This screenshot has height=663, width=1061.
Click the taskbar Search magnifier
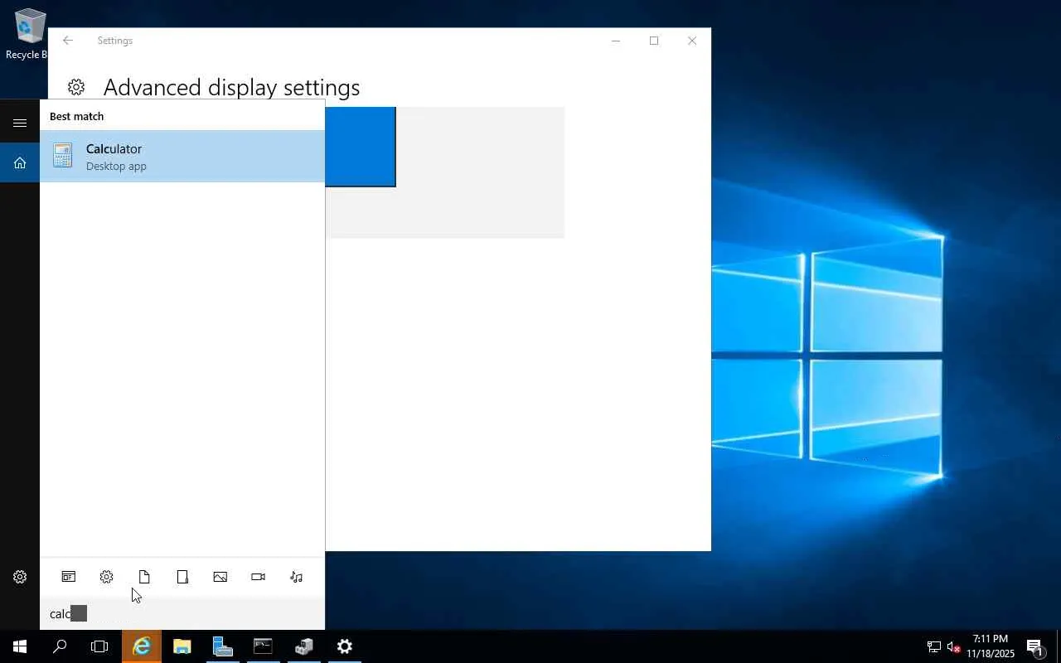(x=60, y=646)
